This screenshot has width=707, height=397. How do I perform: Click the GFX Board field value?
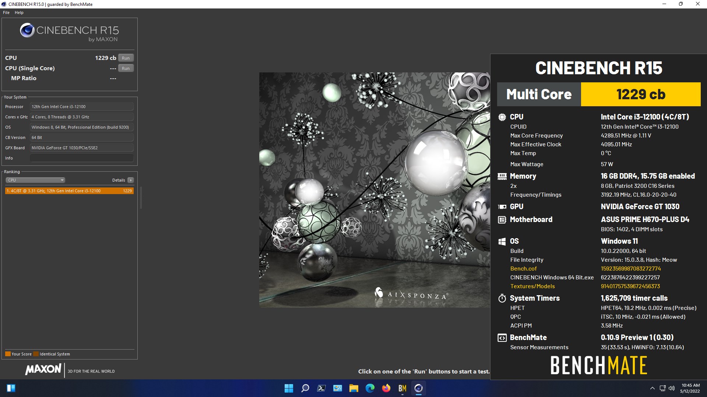[x=82, y=148]
